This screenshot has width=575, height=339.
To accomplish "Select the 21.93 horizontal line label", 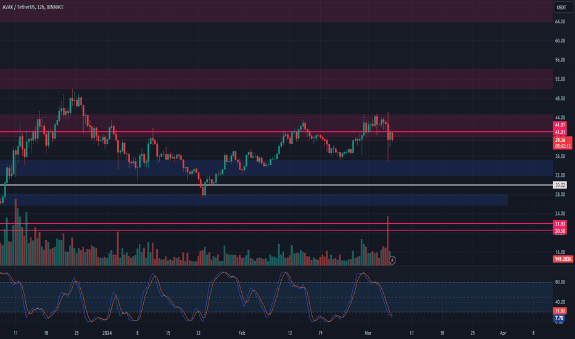I will click(x=560, y=224).
